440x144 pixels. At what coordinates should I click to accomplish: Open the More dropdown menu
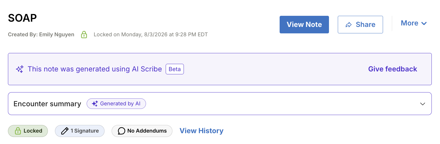point(414,23)
